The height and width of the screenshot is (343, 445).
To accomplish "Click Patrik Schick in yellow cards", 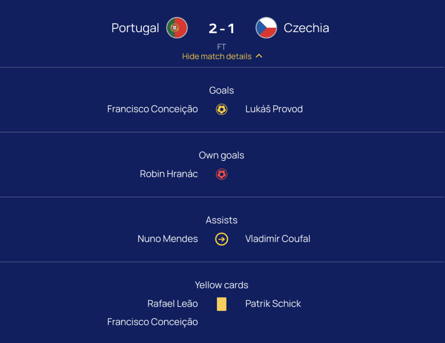I will point(273,304).
